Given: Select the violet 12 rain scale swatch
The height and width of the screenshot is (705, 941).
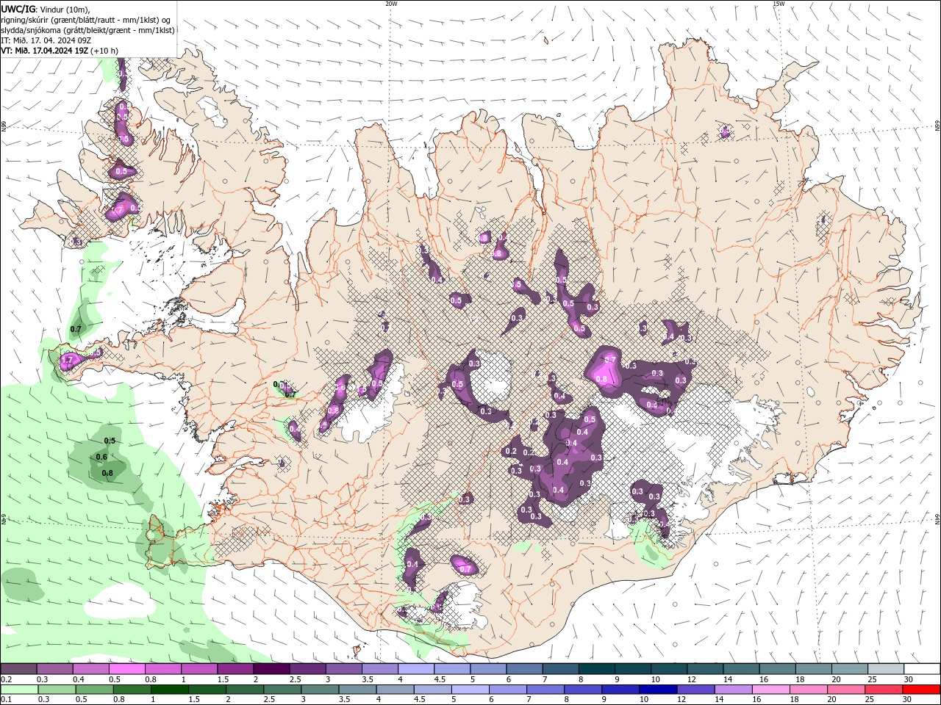Looking at the screenshot, I should [695, 690].
